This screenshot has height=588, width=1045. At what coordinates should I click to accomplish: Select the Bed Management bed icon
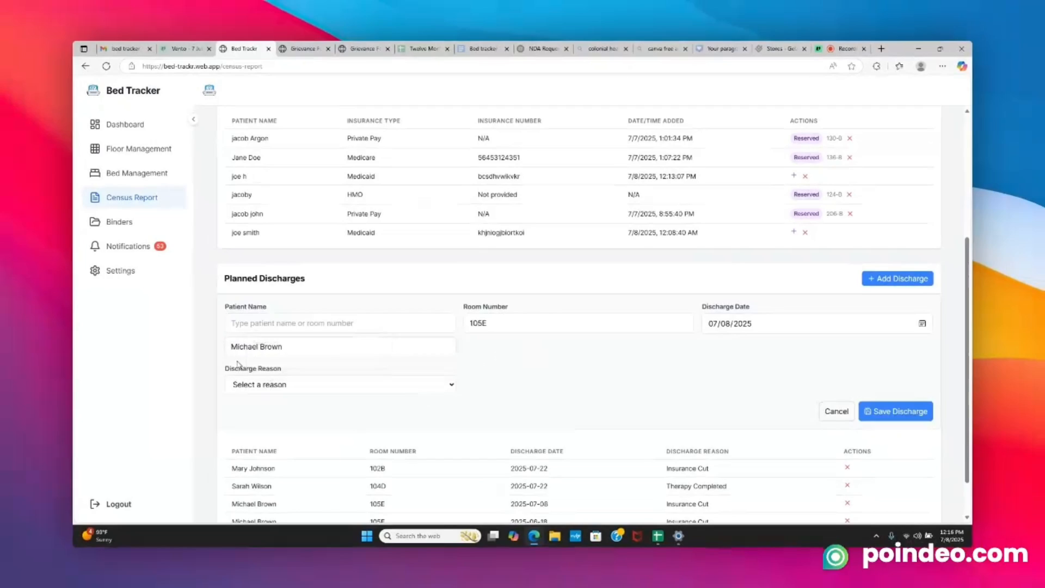tap(95, 173)
